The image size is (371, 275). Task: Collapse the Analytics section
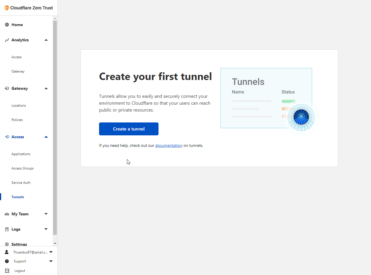click(x=46, y=40)
